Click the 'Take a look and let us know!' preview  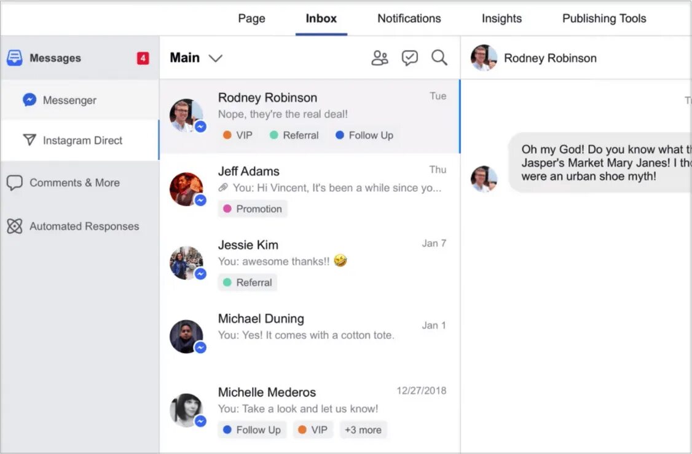pos(298,409)
